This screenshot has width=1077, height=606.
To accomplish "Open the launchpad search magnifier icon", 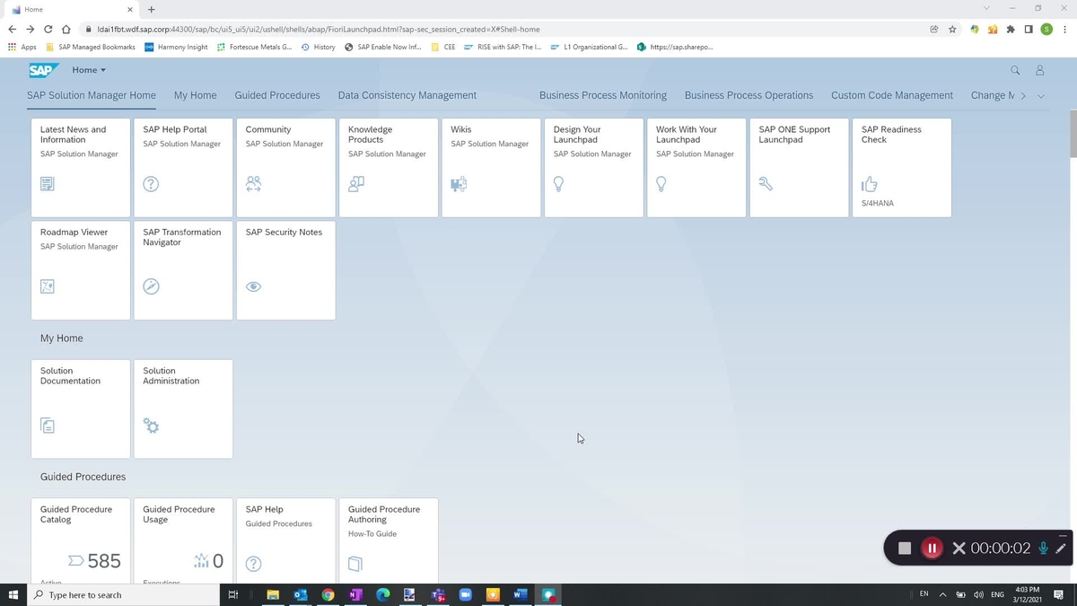I will 1015,70.
